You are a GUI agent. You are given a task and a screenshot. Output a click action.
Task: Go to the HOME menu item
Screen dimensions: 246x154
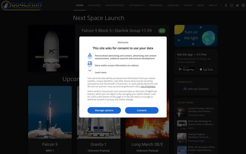coord(80,5)
